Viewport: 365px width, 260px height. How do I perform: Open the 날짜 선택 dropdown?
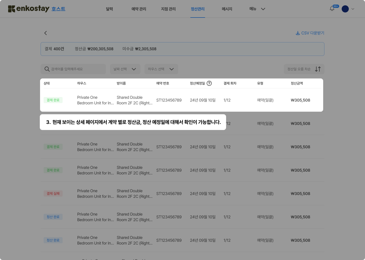(x=125, y=69)
